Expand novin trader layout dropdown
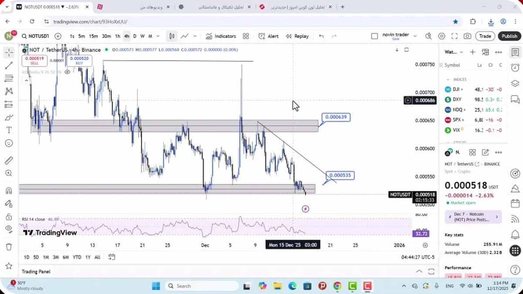The image size is (523, 294). [415, 36]
